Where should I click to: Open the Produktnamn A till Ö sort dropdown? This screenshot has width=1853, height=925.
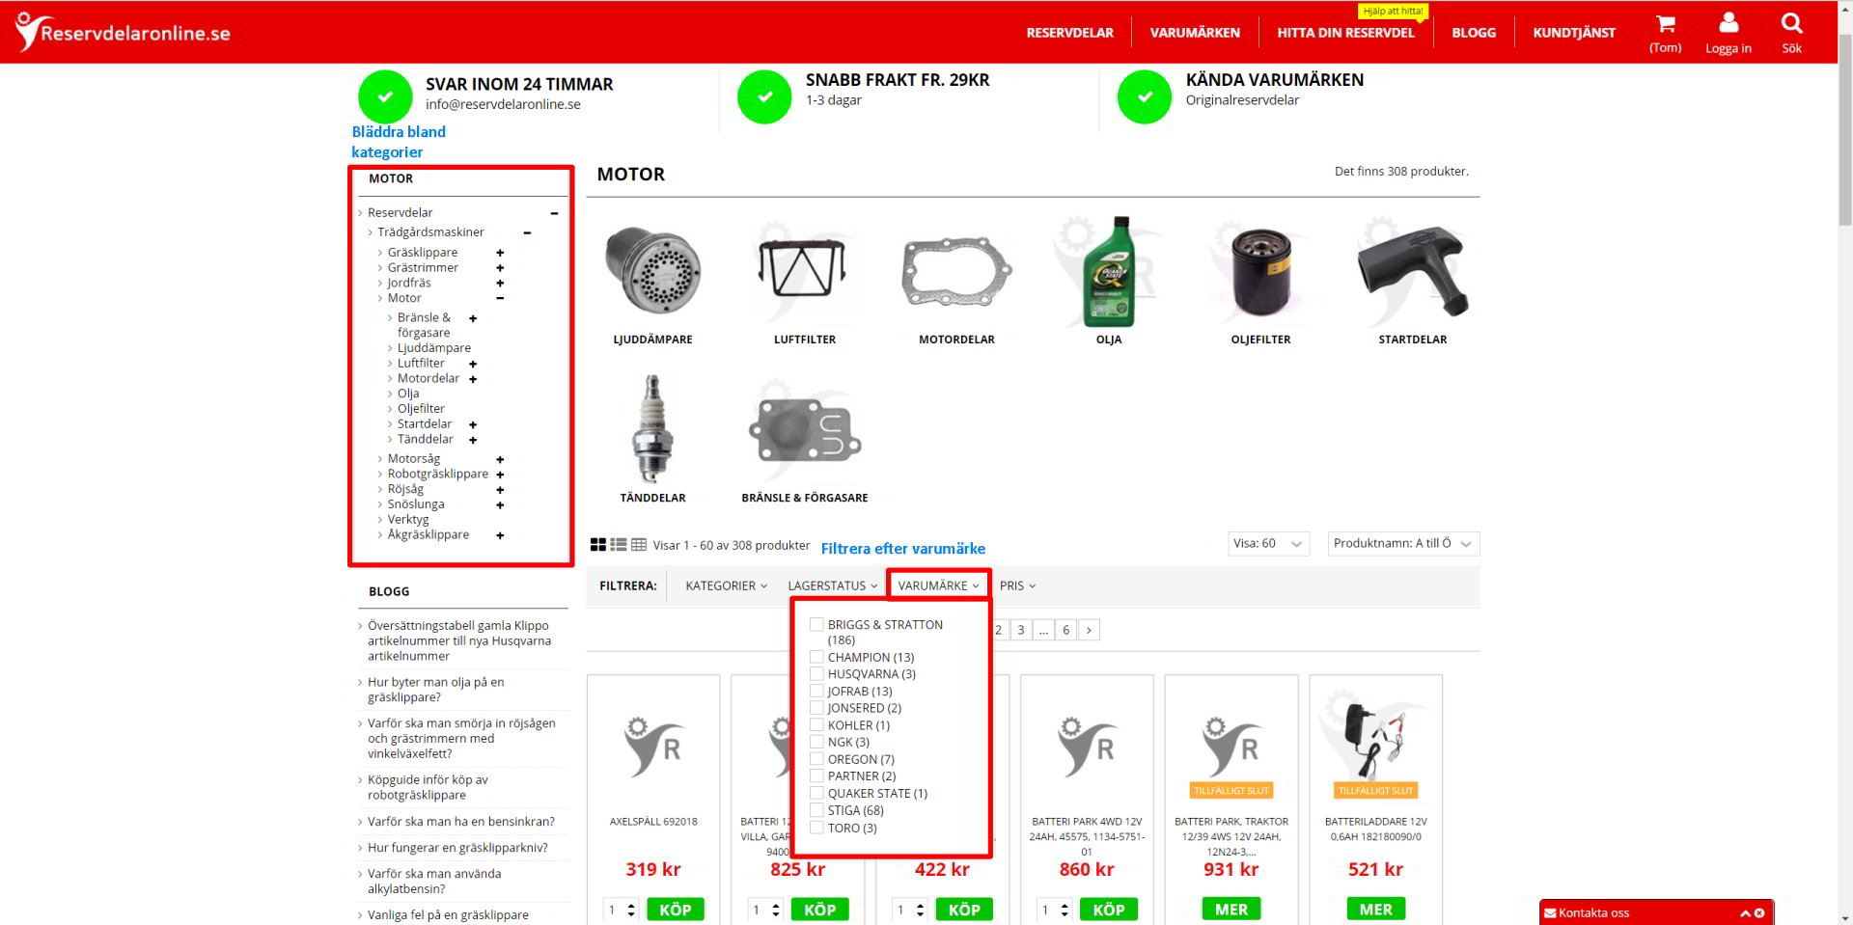[x=1403, y=544]
